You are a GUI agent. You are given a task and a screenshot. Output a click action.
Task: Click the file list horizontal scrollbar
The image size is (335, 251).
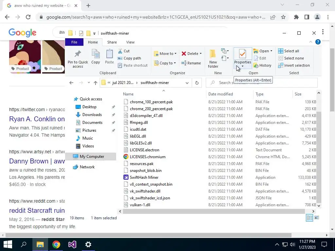click(x=214, y=211)
